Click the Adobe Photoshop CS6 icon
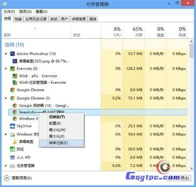Screen dimensions: 196x187 [x=12, y=54]
